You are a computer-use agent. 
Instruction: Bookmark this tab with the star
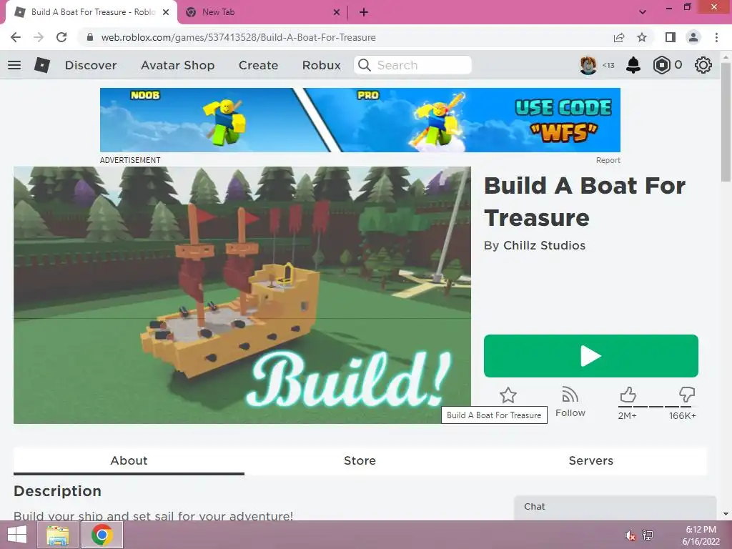click(x=642, y=37)
